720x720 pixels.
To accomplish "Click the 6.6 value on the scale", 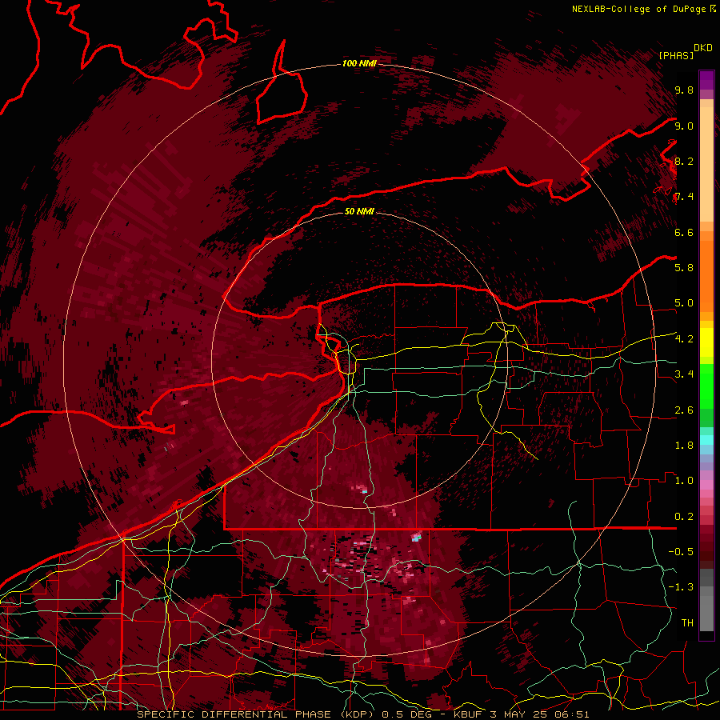I will point(684,232).
